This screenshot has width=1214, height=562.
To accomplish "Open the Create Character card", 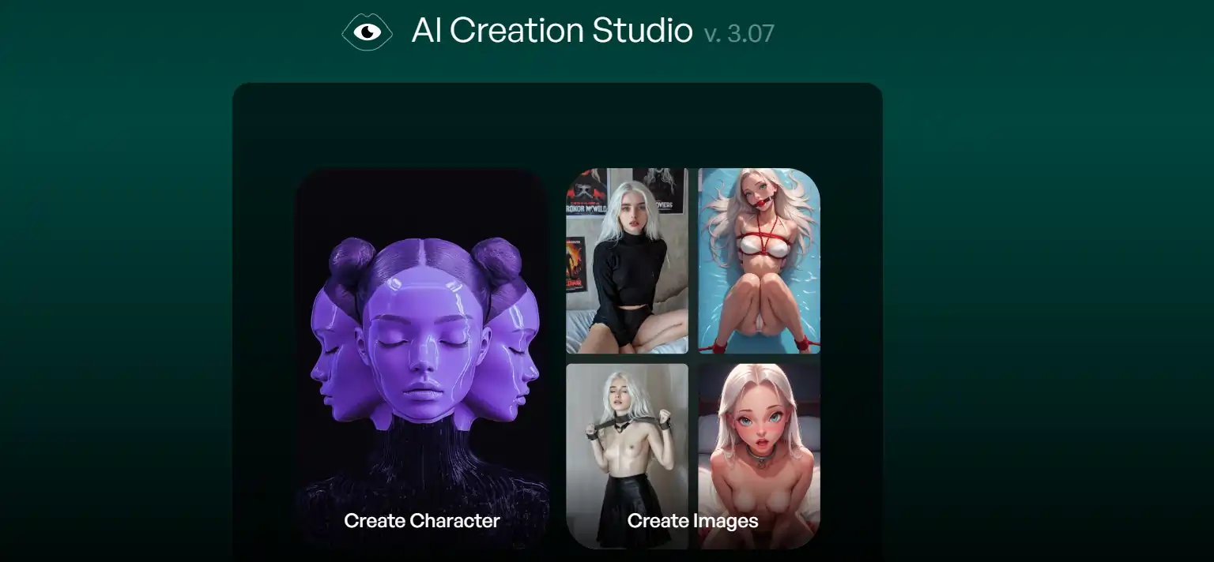I will [x=421, y=358].
